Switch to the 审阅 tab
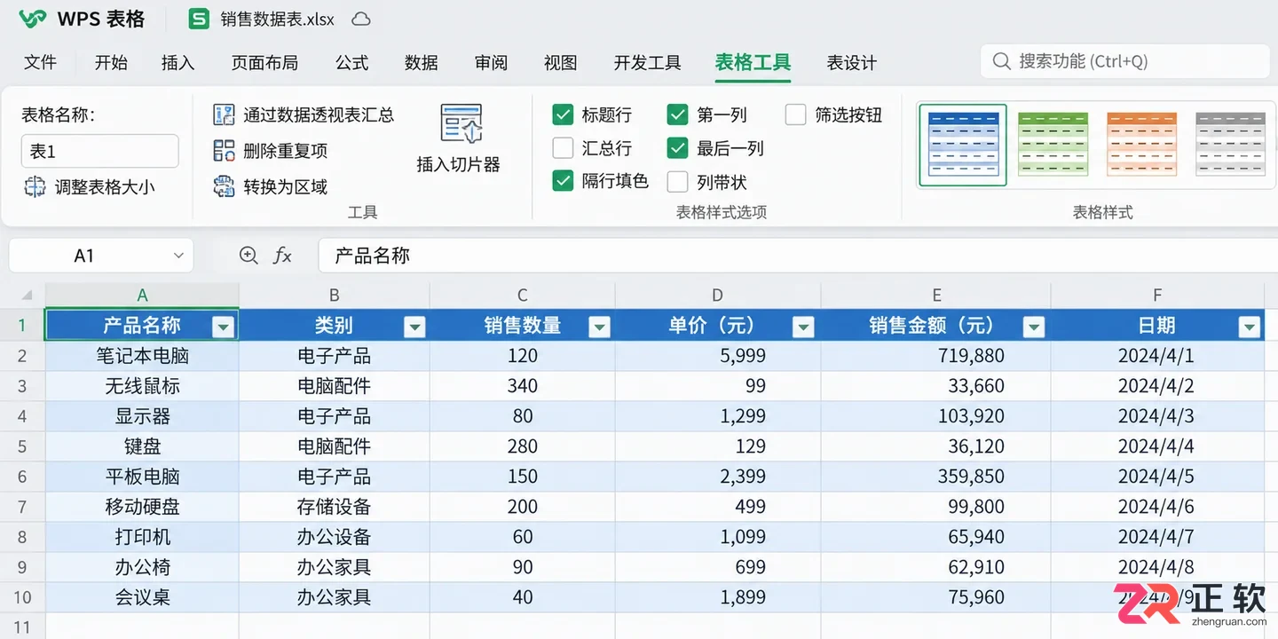Screen dimensions: 1278x639 [x=491, y=62]
